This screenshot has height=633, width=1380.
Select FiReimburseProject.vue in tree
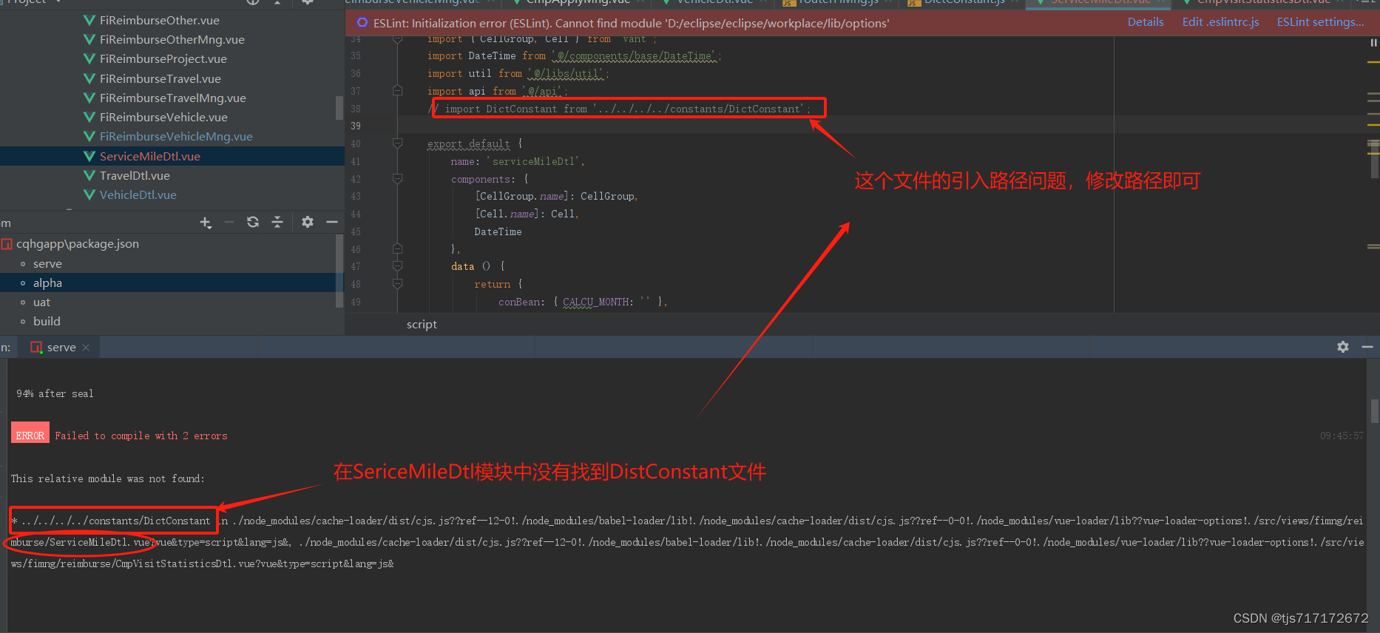[163, 58]
